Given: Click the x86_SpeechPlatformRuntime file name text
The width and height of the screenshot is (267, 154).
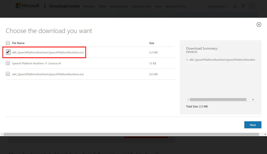Looking at the screenshot, I should click(x=48, y=52).
